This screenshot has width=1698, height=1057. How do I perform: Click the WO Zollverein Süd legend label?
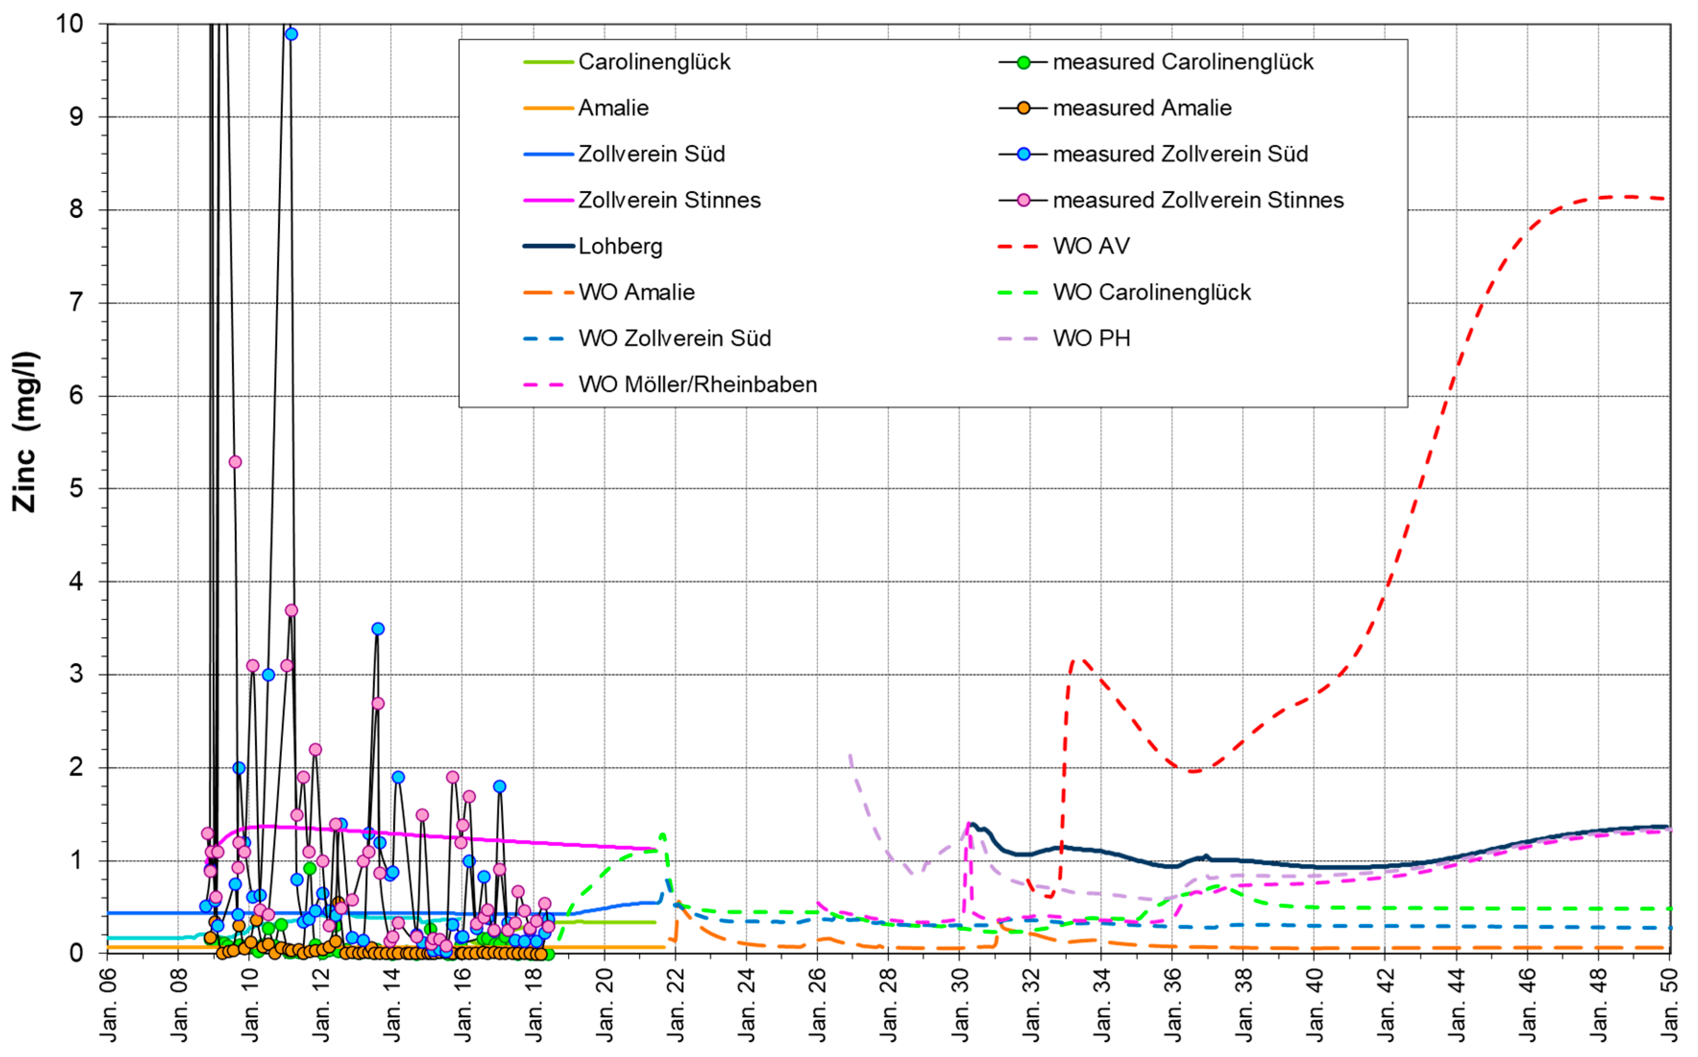tap(675, 339)
